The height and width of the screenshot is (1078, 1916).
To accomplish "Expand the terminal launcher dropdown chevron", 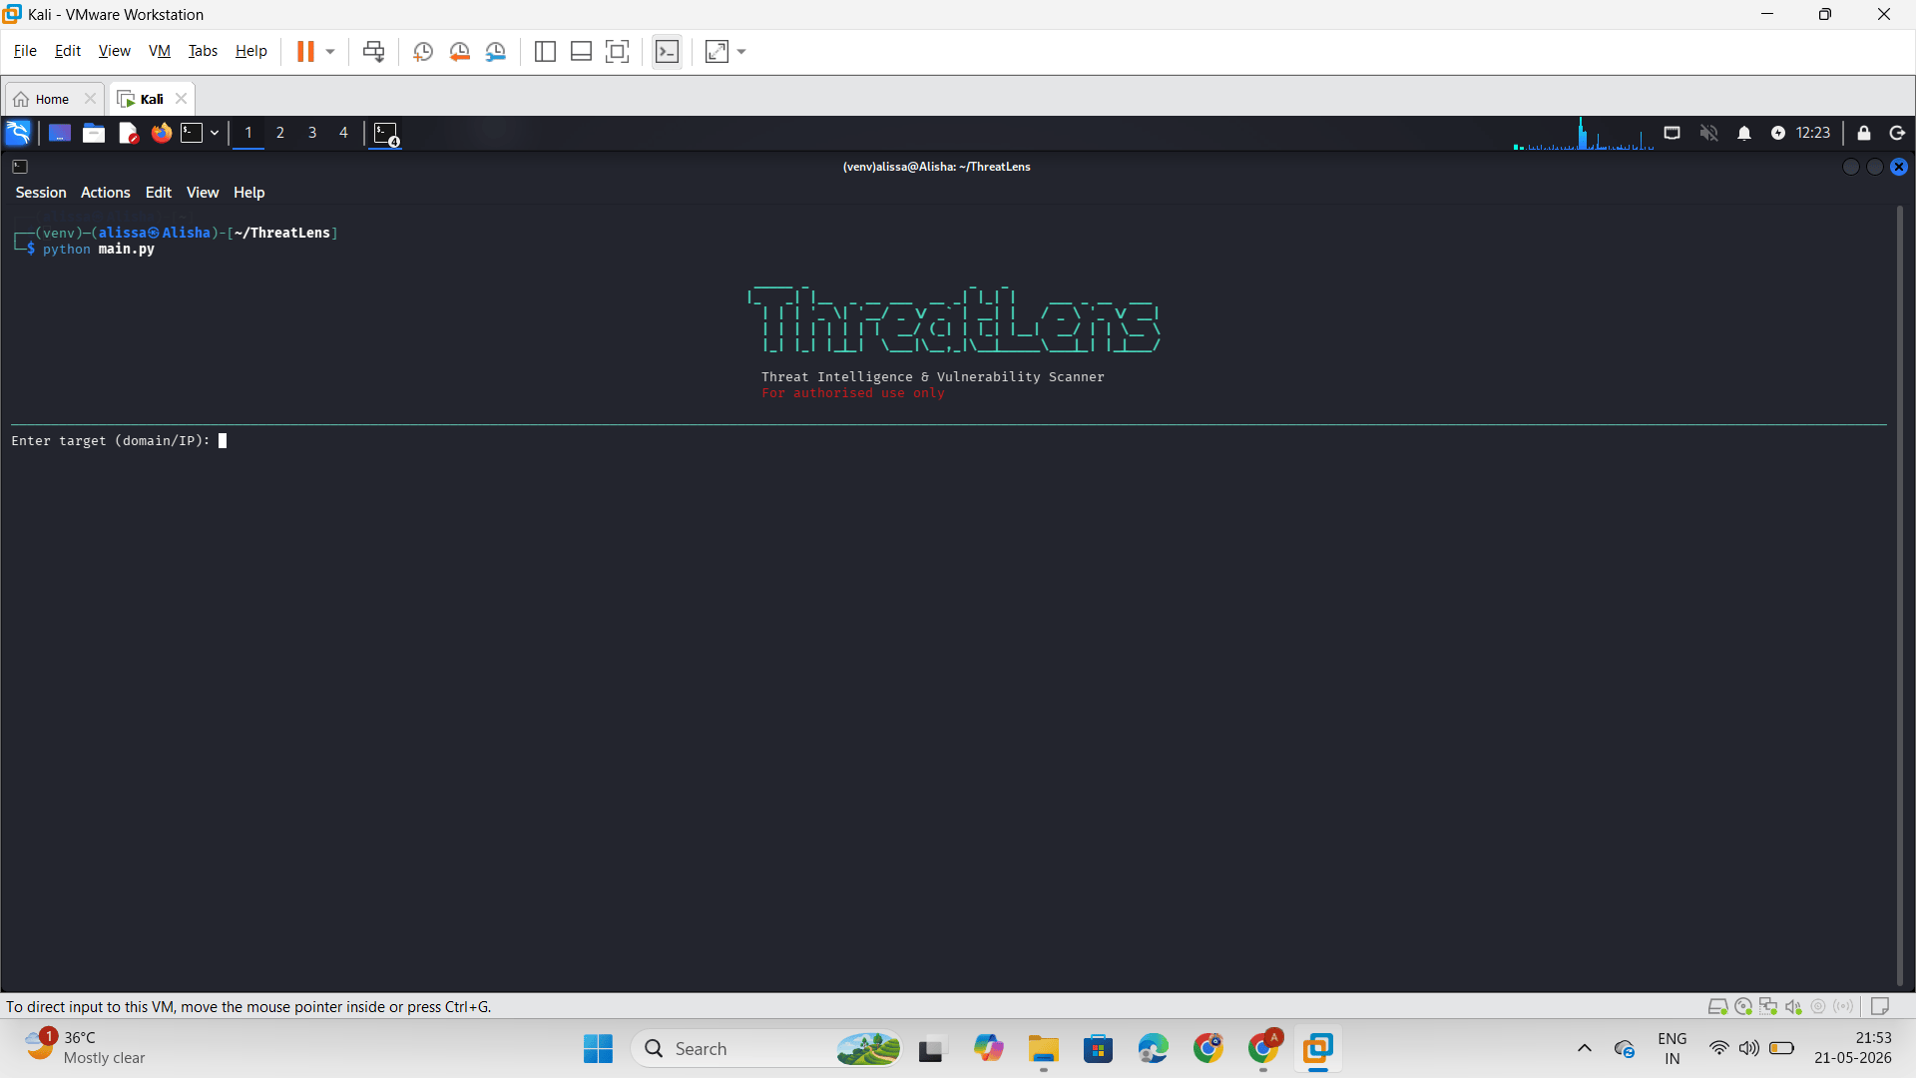I will click(x=215, y=133).
